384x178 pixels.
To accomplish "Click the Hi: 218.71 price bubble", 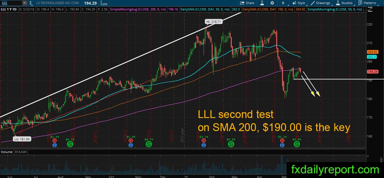I will tap(213, 22).
